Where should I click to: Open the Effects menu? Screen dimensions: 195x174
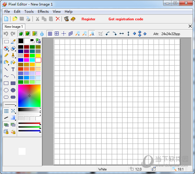(43, 11)
